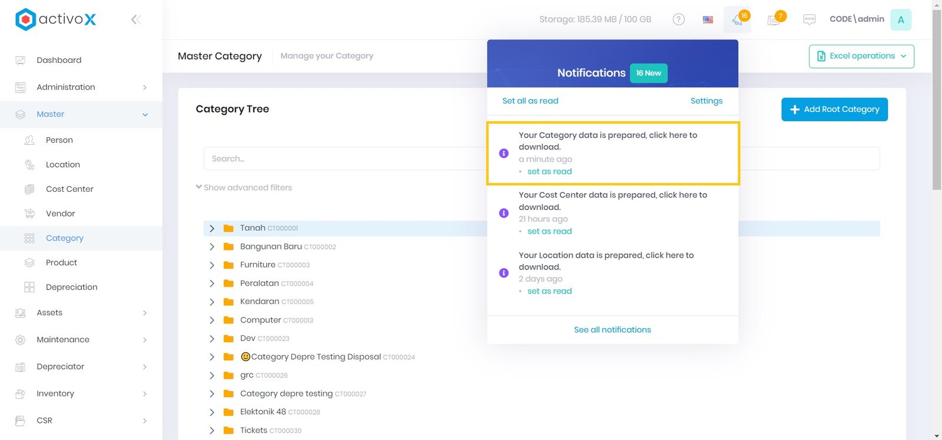Click the help question mark icon

coord(678,19)
